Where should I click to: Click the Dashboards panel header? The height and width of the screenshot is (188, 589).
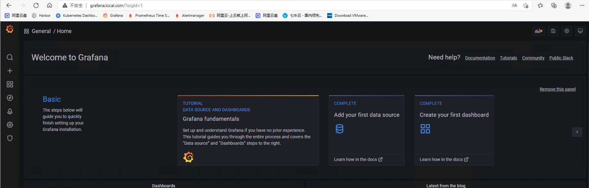tap(163, 186)
